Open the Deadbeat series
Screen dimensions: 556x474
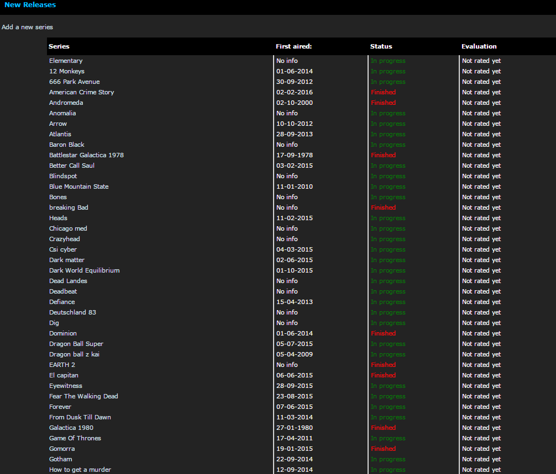click(x=63, y=291)
